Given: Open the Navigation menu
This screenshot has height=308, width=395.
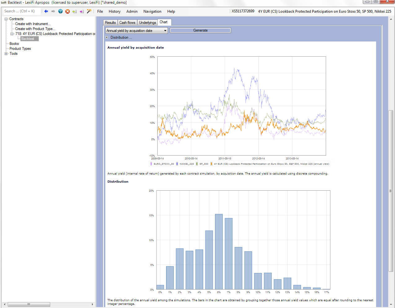Looking at the screenshot, I should tap(152, 11).
